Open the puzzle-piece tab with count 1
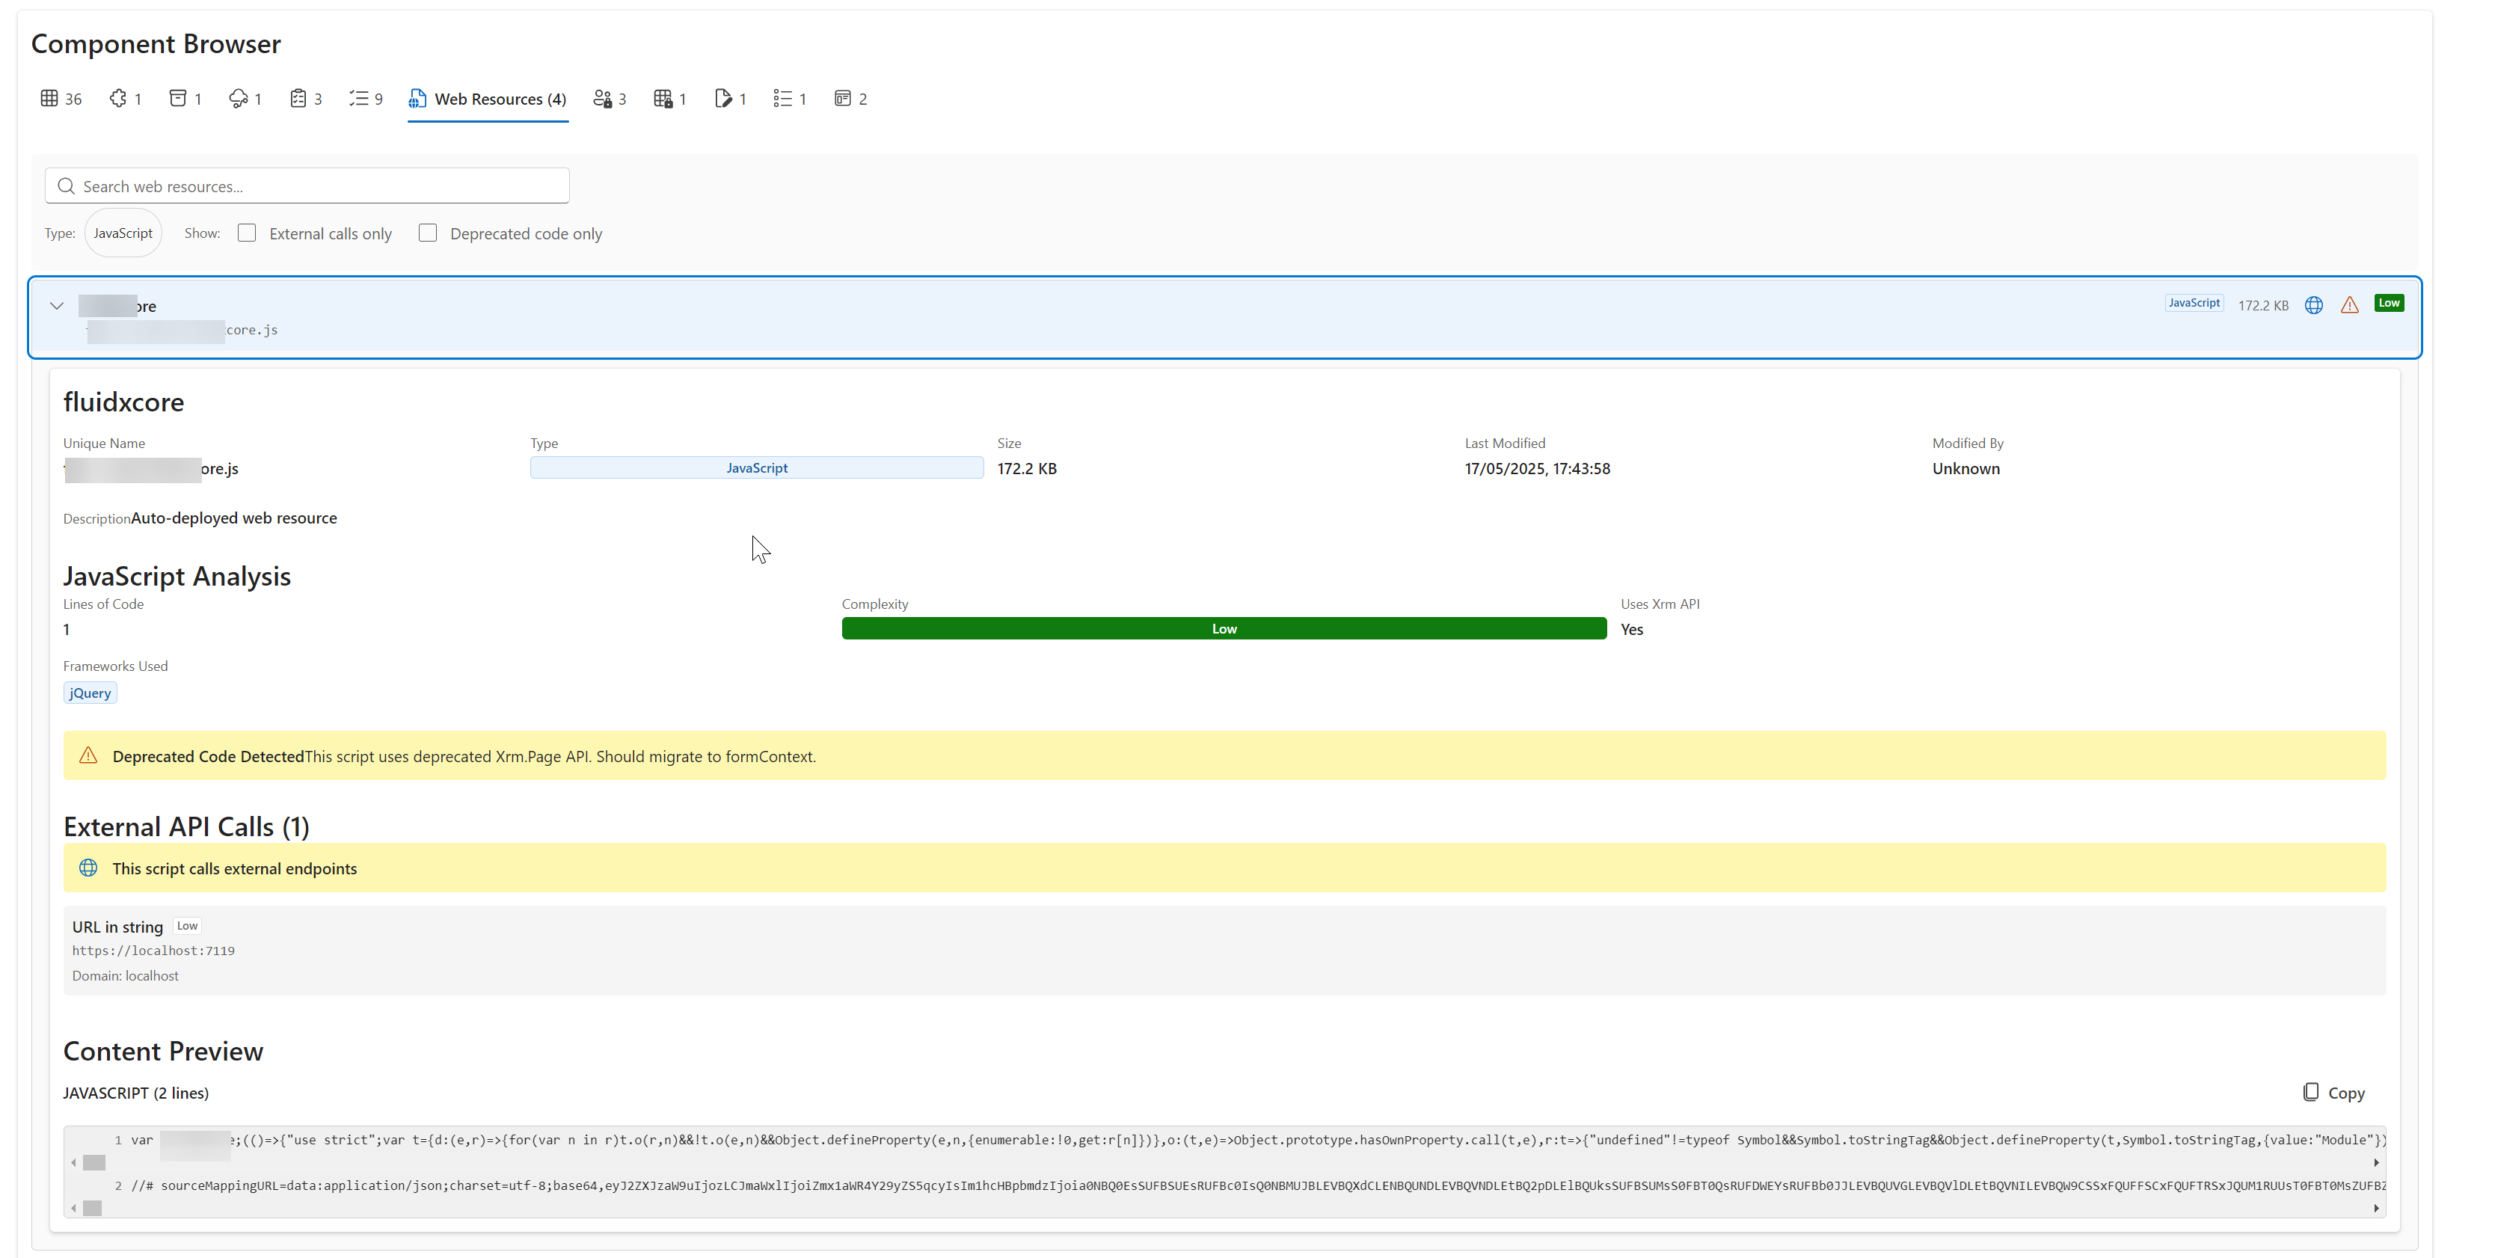This screenshot has width=2495, height=1258. point(126,99)
